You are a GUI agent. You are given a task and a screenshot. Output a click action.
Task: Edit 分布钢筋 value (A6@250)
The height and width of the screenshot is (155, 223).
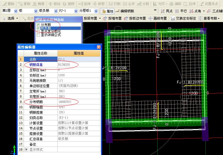79,102
